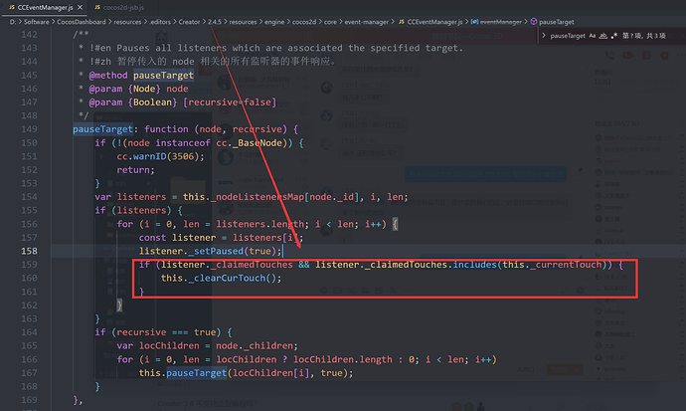Screen dimensions: 686x411
Task: Click the JS file icon in breadcrumb
Action: 402,22
